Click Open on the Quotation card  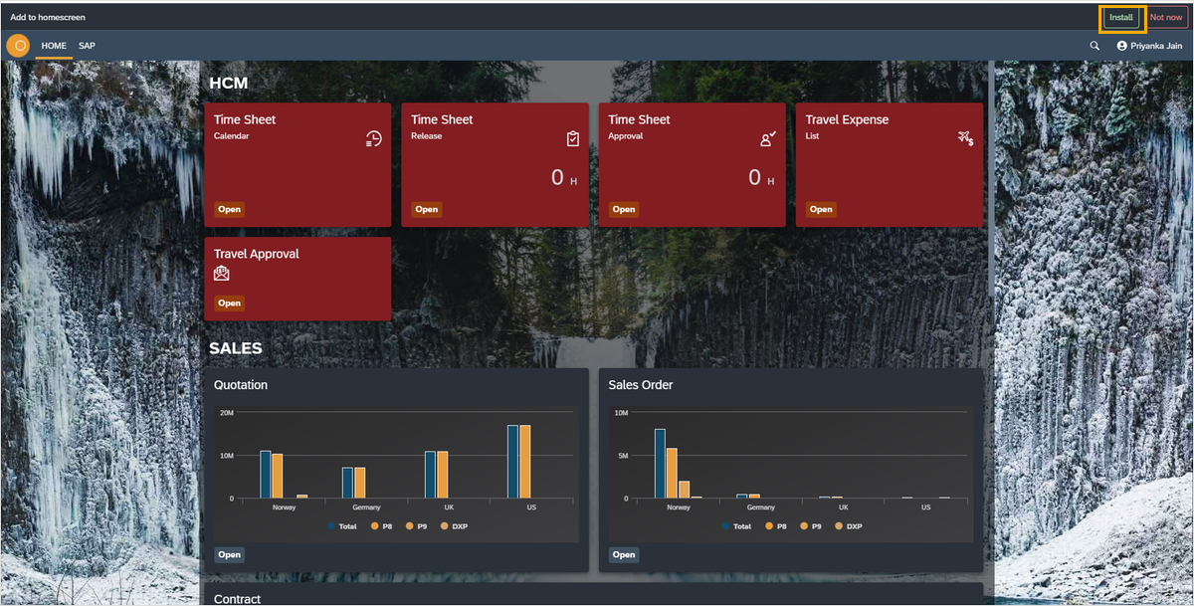click(230, 555)
